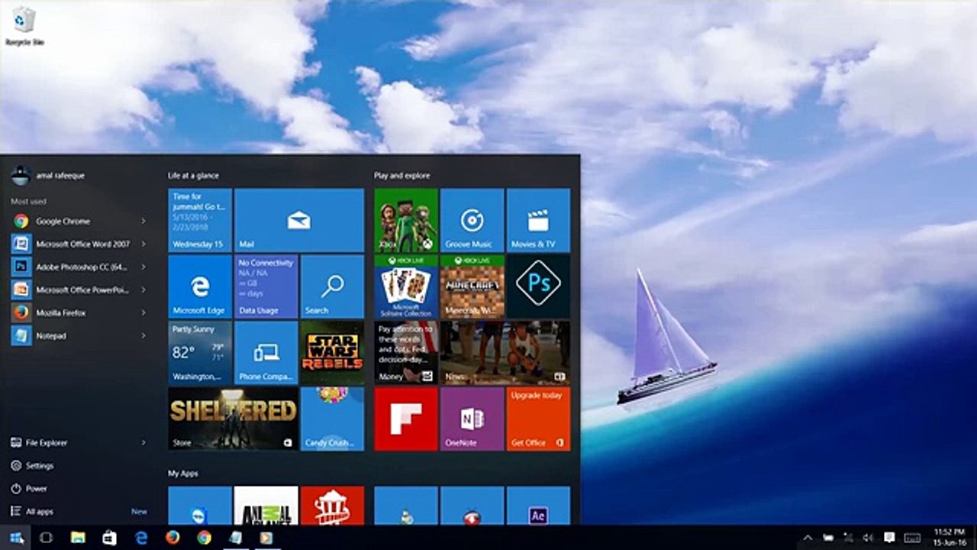
Task: Open the TeamViewer tile under My Apps
Action: coord(200,506)
